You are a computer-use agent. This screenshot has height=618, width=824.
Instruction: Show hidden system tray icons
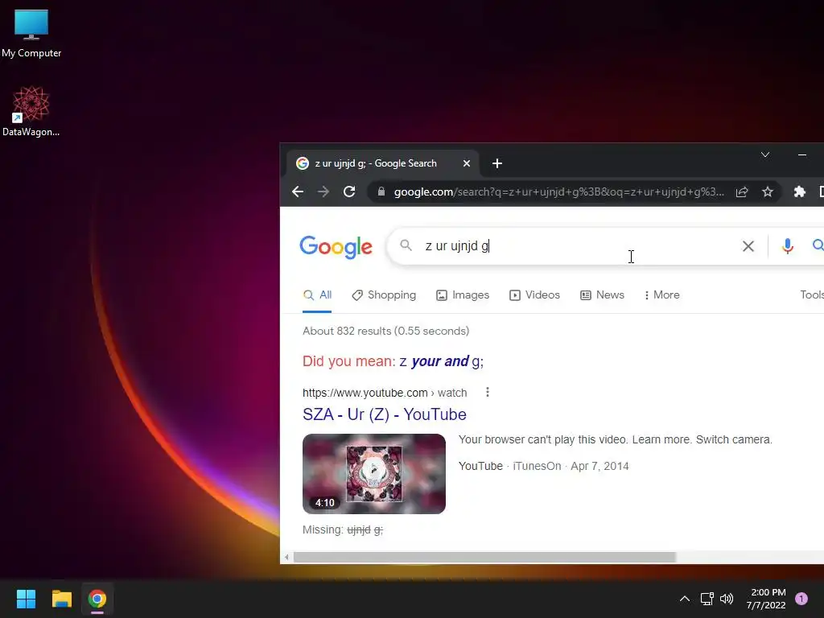[x=684, y=599]
